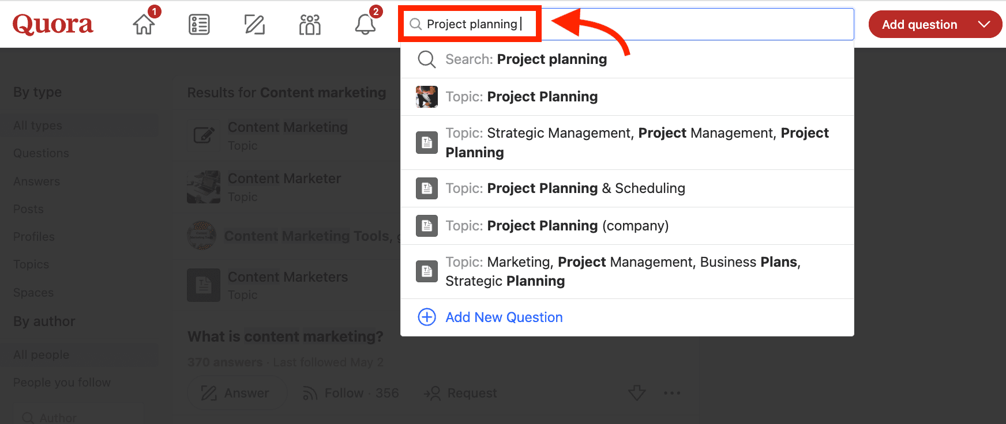
Task: Click the Add New Question link
Action: pos(504,317)
